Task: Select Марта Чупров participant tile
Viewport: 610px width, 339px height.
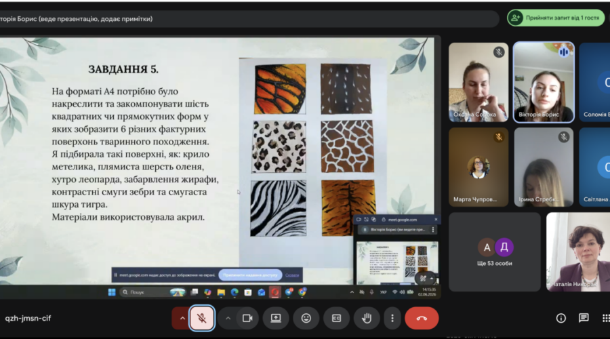Action: point(479,167)
